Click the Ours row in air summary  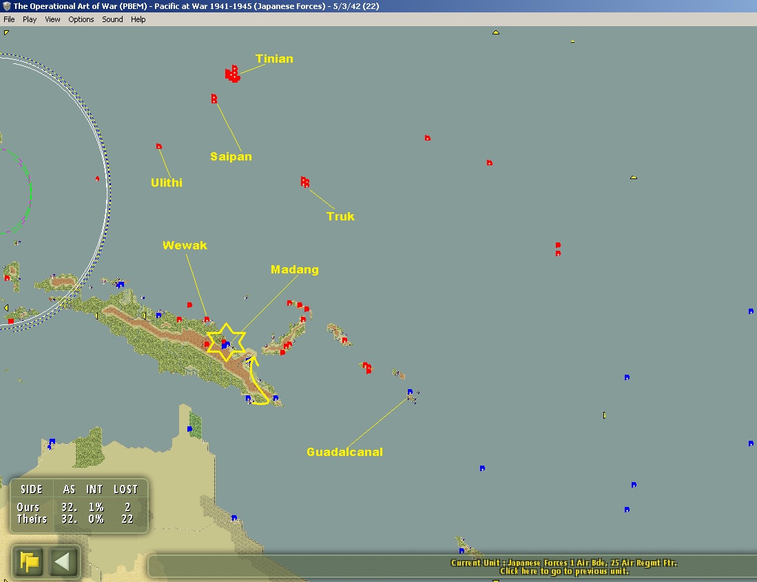click(74, 507)
